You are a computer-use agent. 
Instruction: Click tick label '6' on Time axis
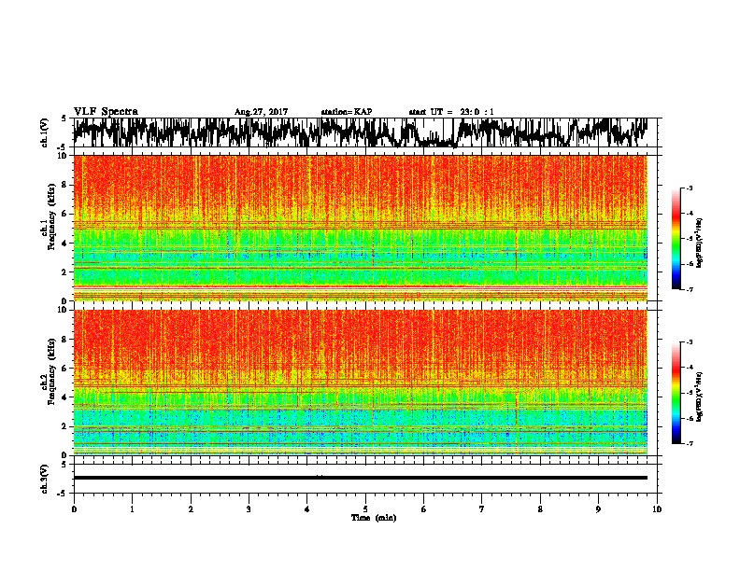tap(423, 509)
